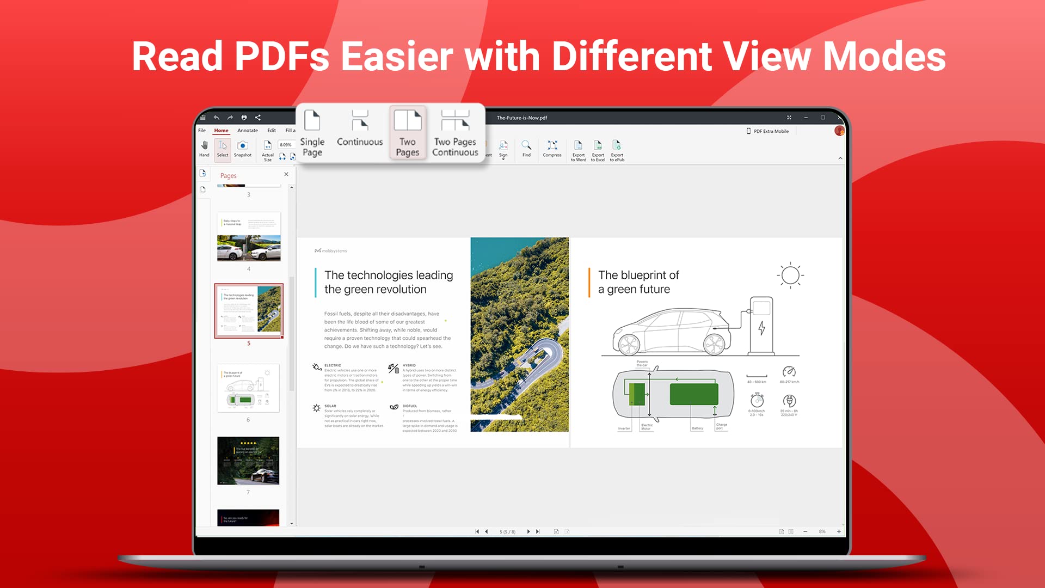Screen dimensions: 1045x588
Task: Activate the Snapshot tool
Action: click(x=242, y=147)
